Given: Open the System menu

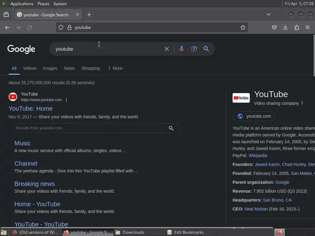Looking at the screenshot, I should coord(60,4).
